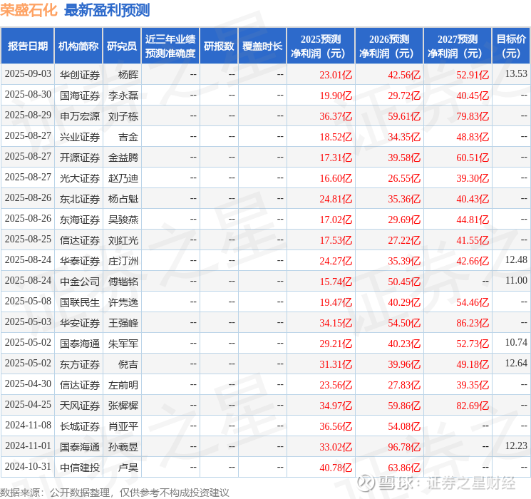Click the 29.72亿 forecast value
The height and width of the screenshot is (499, 531).
tap(404, 96)
